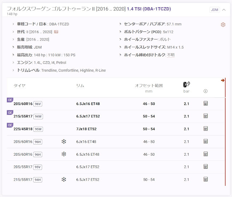Click the orange arrow icon at table corner
This screenshot has width=232, height=197.
pos(223,80)
